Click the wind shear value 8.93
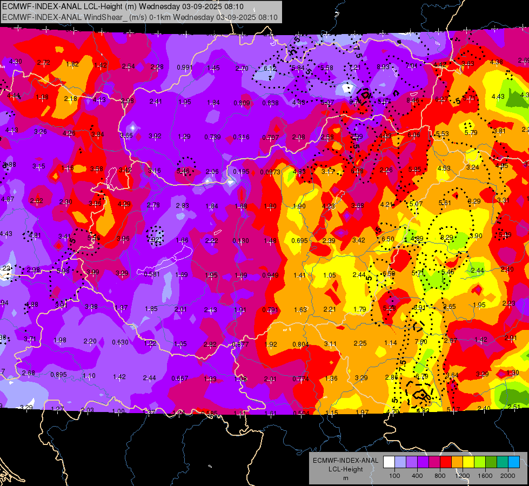The width and height of the screenshot is (529, 486). (383, 67)
